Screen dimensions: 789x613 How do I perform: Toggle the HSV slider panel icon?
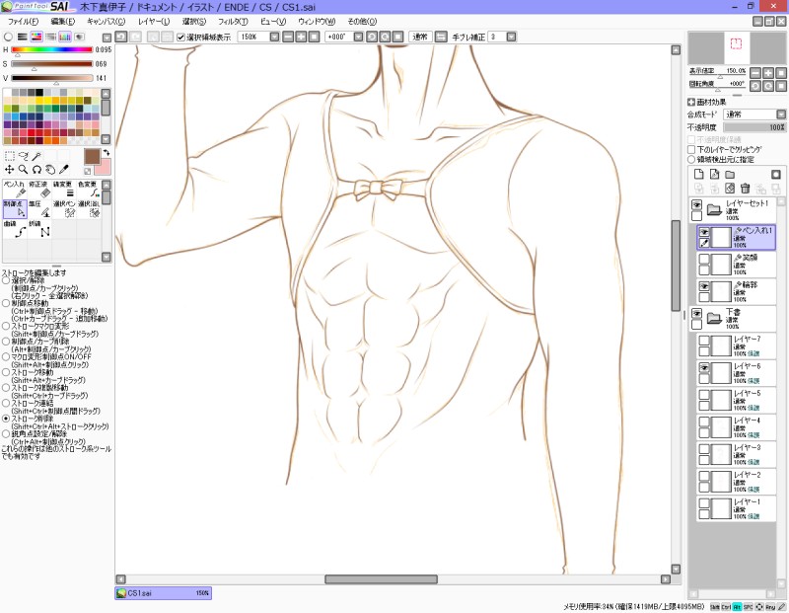coord(36,37)
